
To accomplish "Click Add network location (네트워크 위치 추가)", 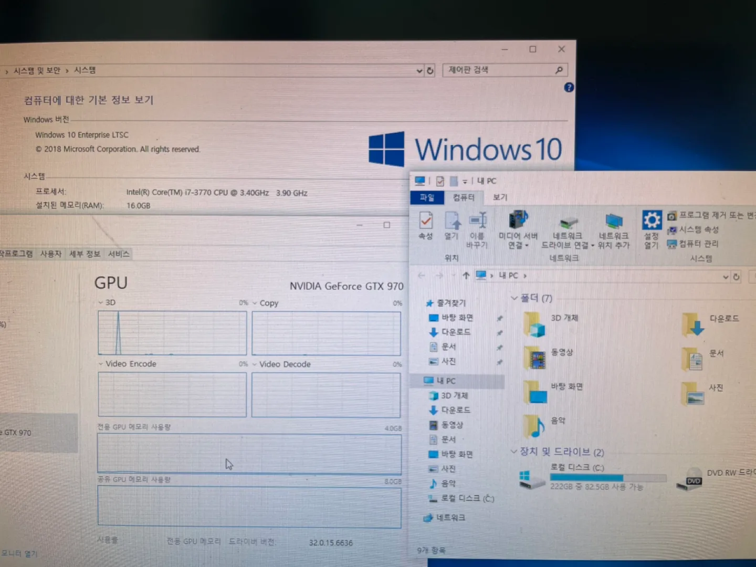I will [613, 231].
